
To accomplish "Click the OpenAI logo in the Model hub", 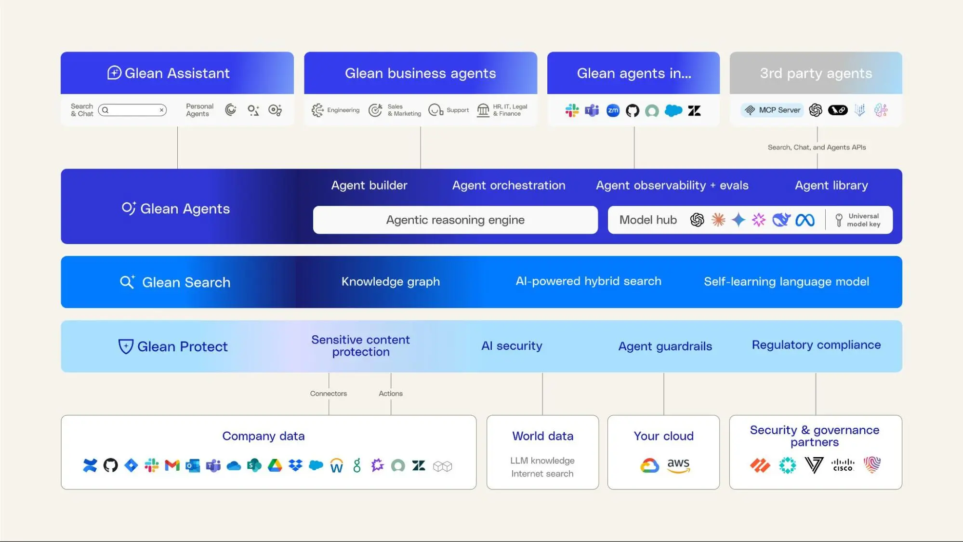I will pyautogui.click(x=697, y=220).
